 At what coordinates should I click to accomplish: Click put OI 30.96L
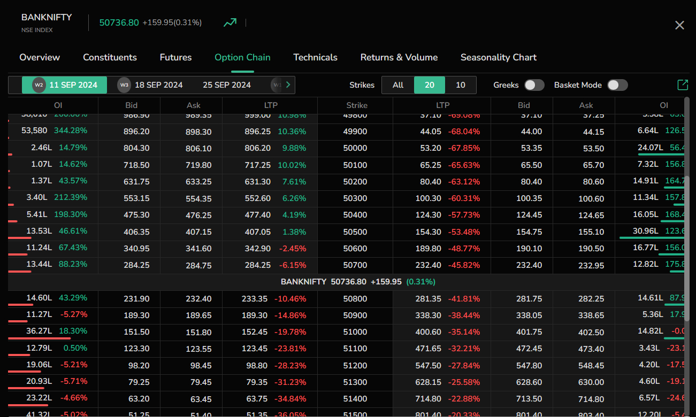point(645,231)
